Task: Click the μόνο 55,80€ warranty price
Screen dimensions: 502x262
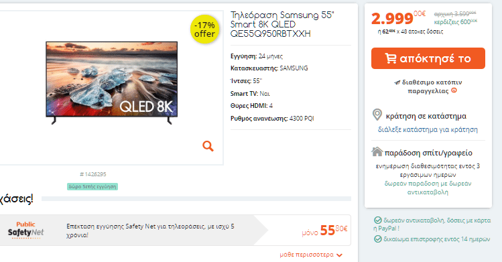Action: [x=324, y=231]
